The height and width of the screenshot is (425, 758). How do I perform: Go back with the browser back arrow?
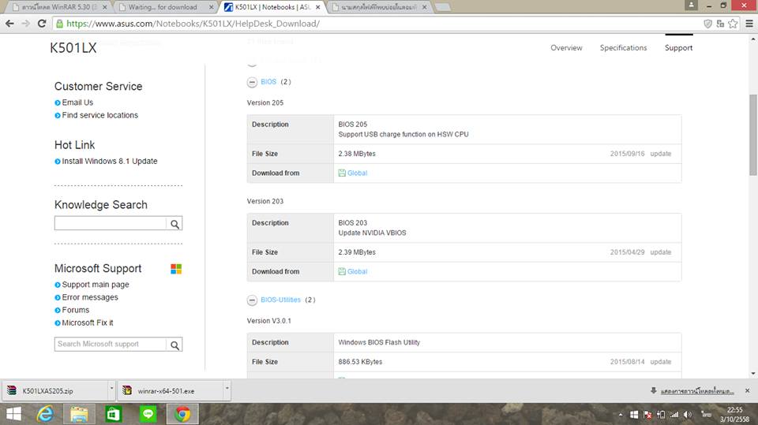(9, 23)
